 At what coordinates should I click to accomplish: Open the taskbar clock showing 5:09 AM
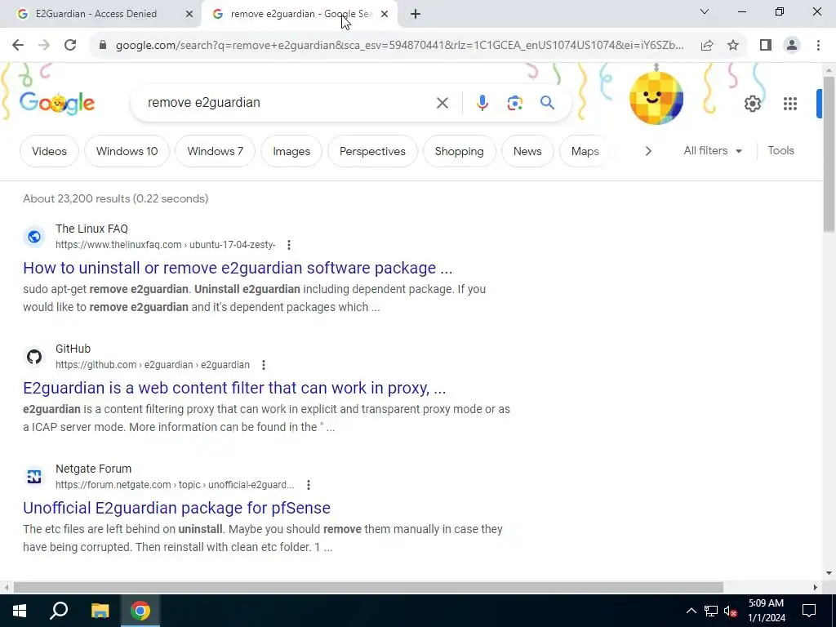click(766, 611)
